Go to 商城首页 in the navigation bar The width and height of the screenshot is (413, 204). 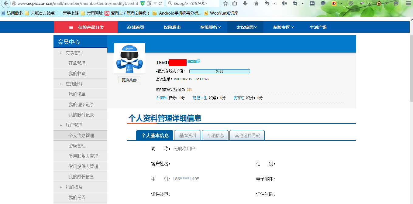coord(136,27)
